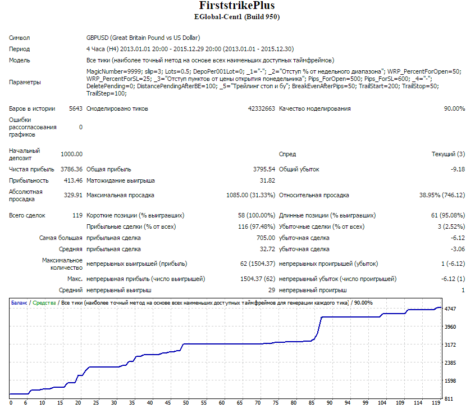Click the EGlobal-Cent1 (Build 950) subtitle
The image size is (475, 408).
coord(237,17)
